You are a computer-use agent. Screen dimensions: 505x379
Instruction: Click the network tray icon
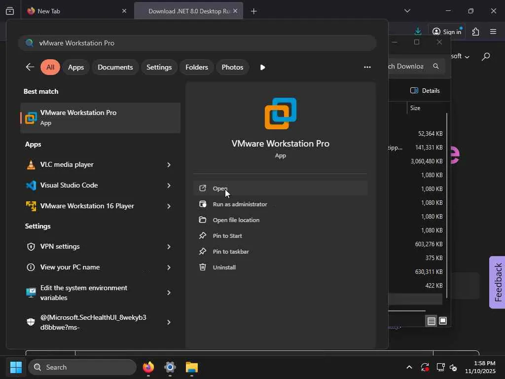click(x=440, y=367)
